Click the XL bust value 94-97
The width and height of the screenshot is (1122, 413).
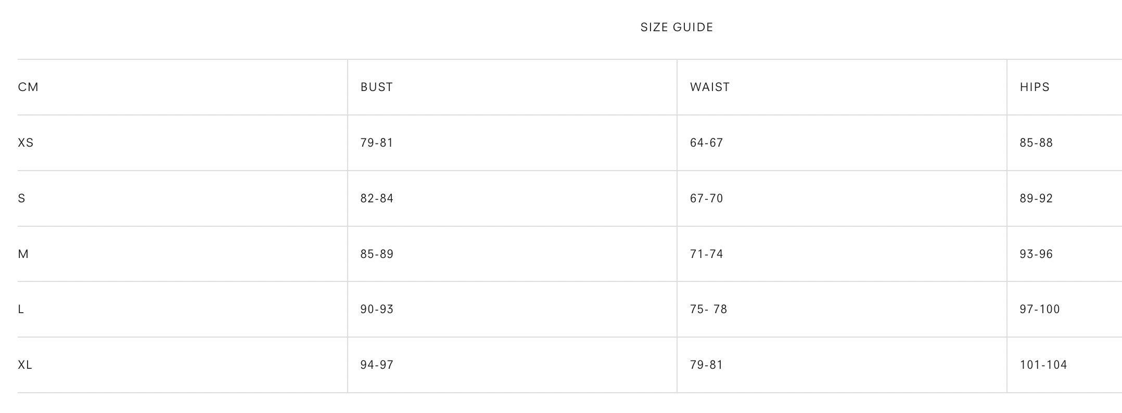377,365
